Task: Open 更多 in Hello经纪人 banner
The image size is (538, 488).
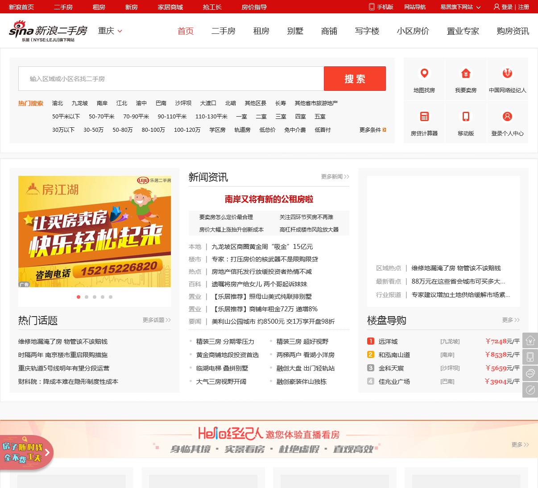Action: click(x=520, y=445)
